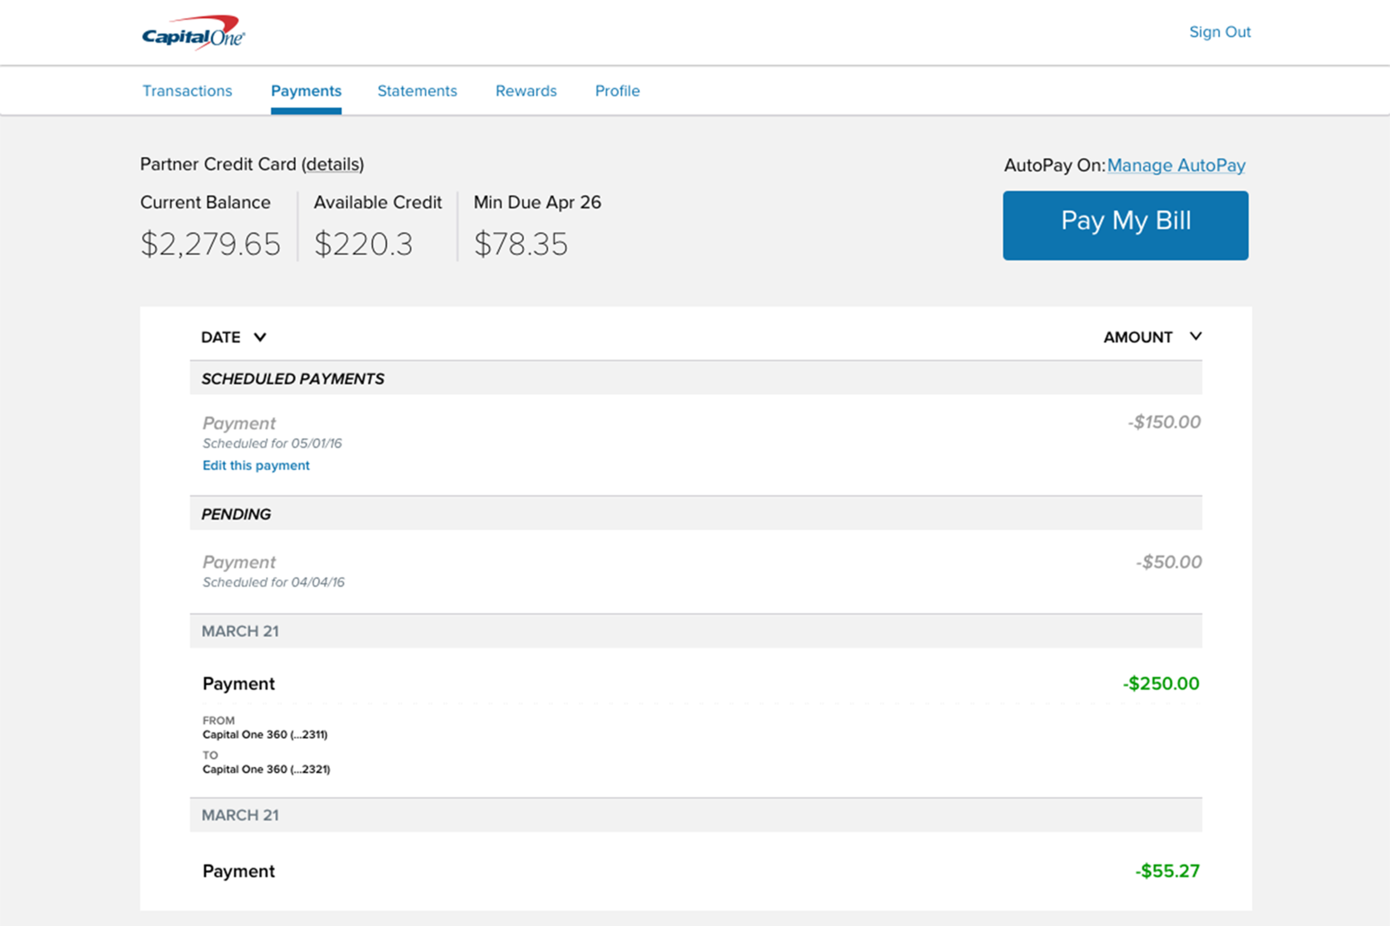Image resolution: width=1390 pixels, height=926 pixels.
Task: Open Manage AutoPay link
Action: pos(1176,166)
